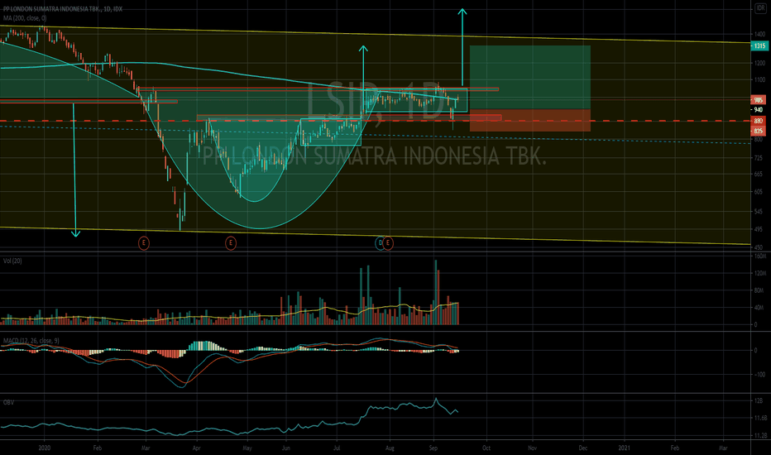
Task: Click the earnings E marker below March
Action: point(144,242)
